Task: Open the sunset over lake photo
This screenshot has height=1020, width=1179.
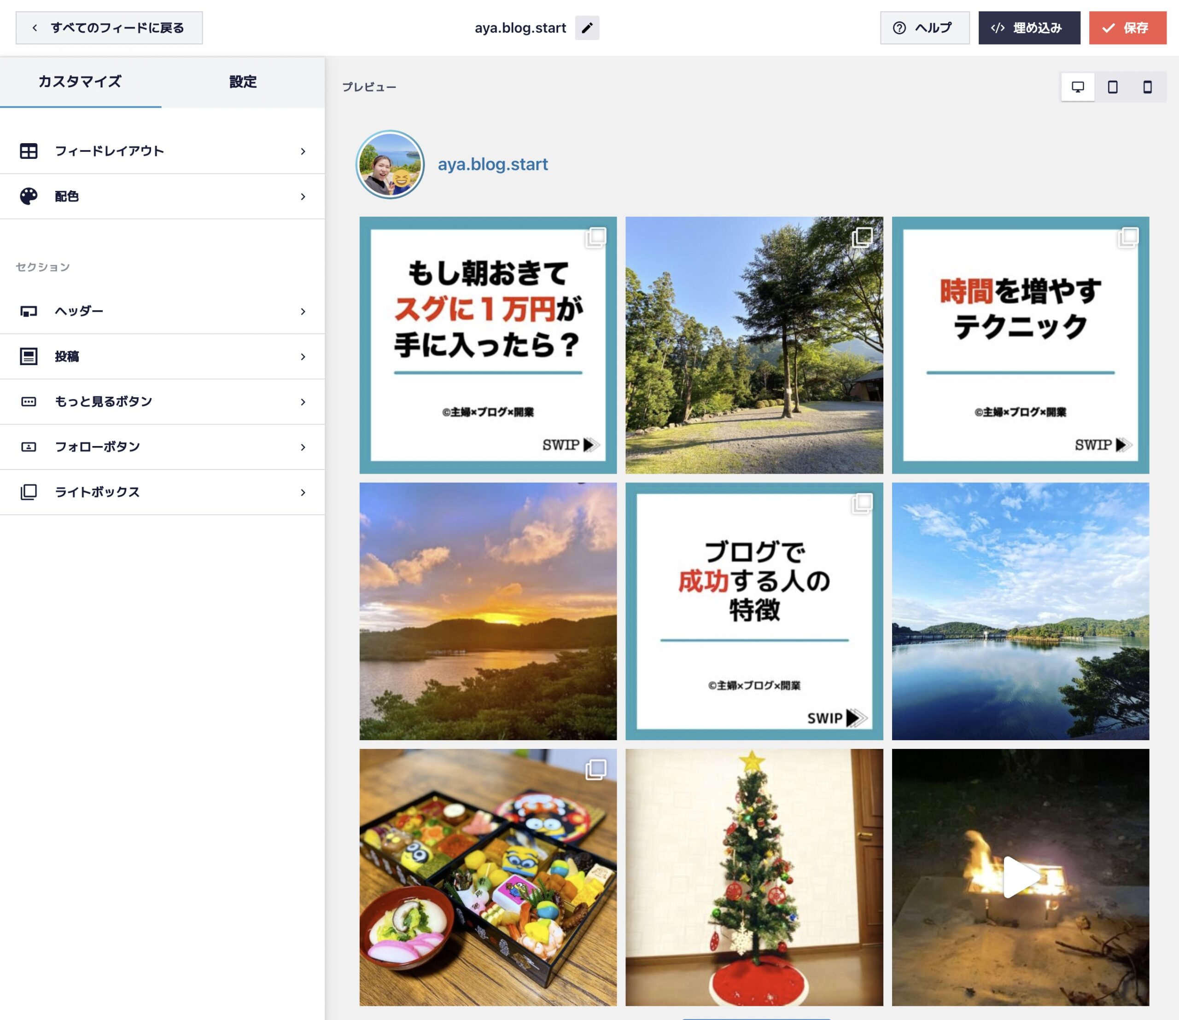Action: click(488, 611)
